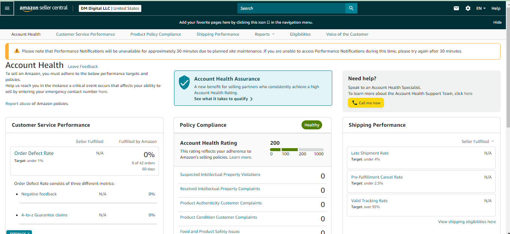Open the Eligibilities tab
Viewport: 510px width, 234px height.
coord(300,34)
